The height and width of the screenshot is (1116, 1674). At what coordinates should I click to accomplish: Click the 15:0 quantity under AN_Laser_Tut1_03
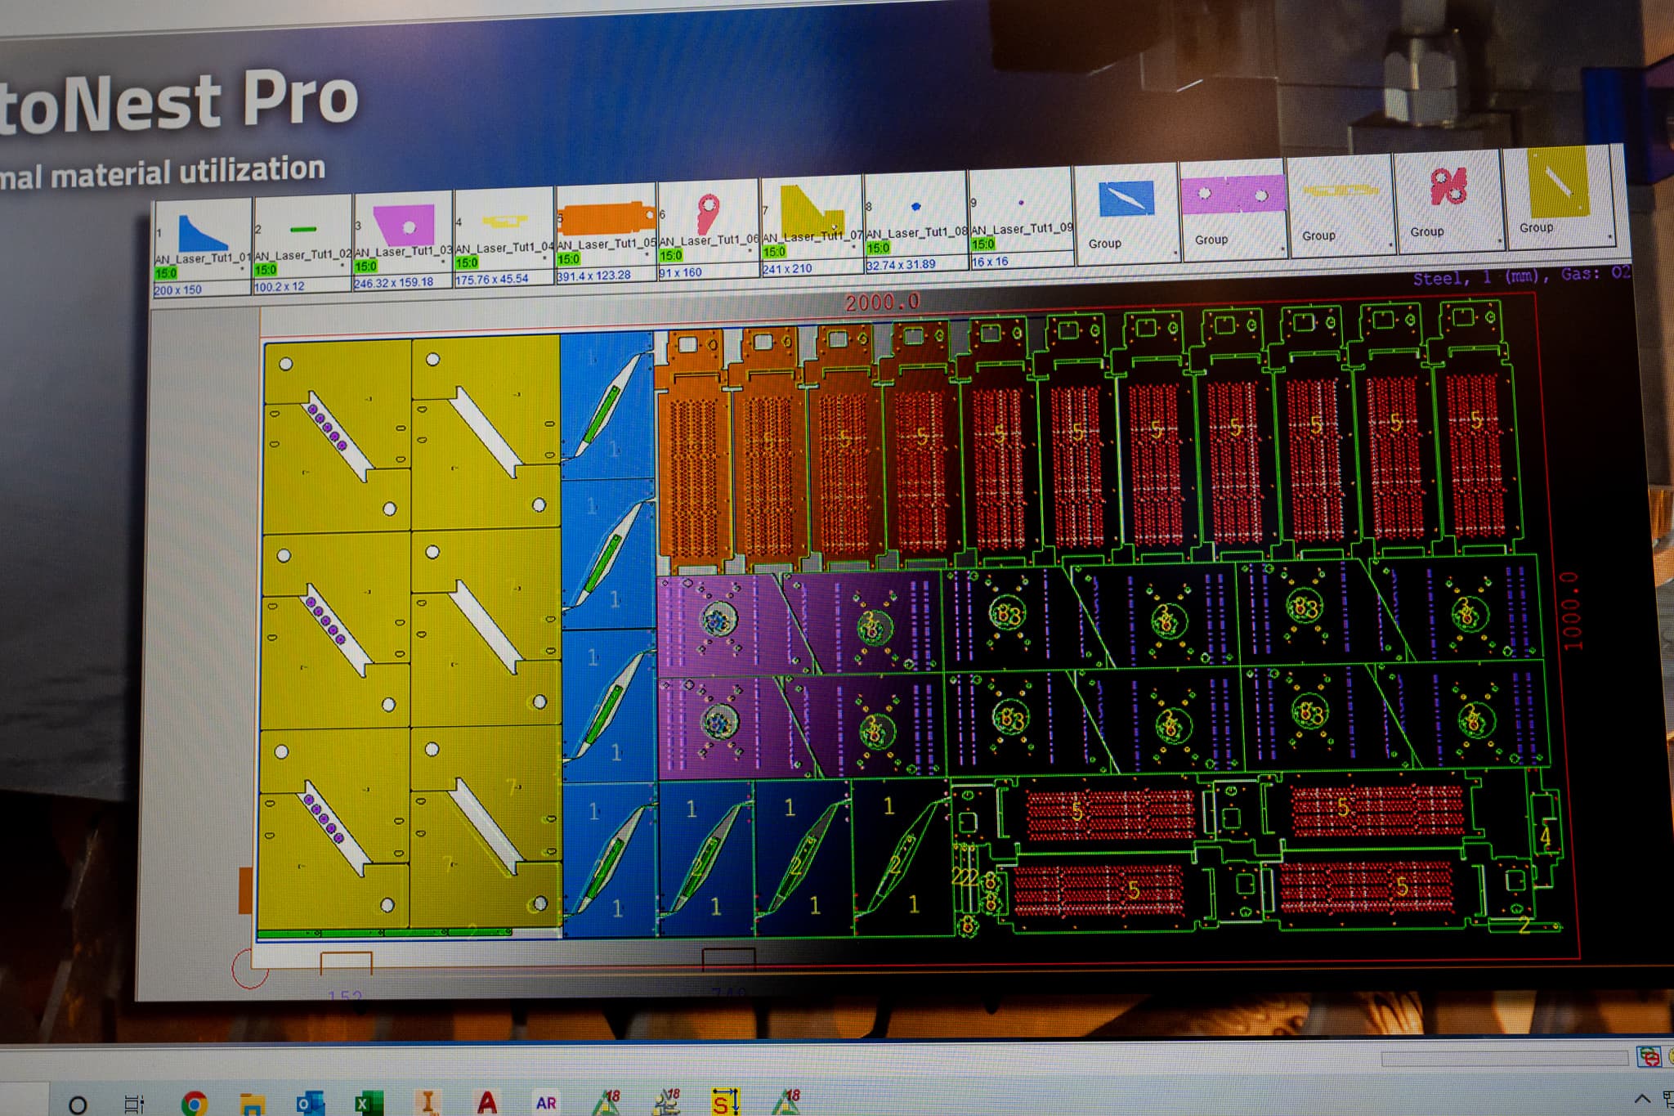point(365,267)
